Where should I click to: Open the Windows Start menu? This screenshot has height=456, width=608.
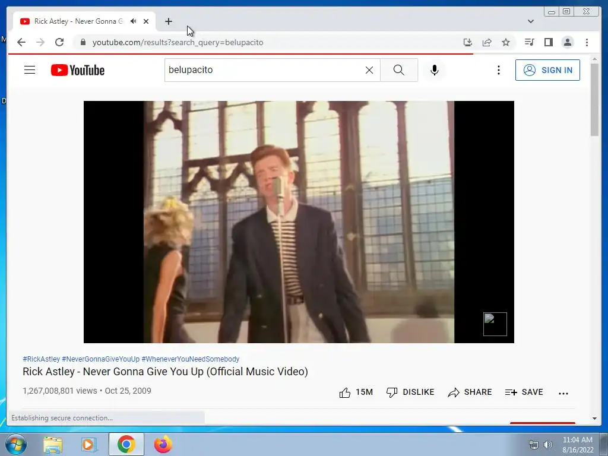pyautogui.click(x=15, y=444)
